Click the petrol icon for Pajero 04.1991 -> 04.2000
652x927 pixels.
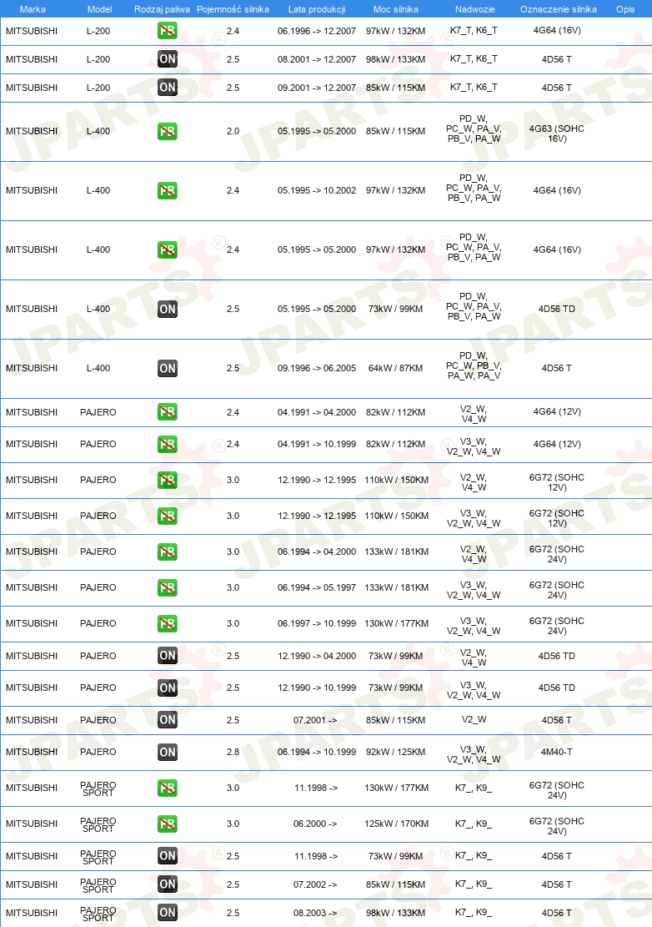point(167,412)
